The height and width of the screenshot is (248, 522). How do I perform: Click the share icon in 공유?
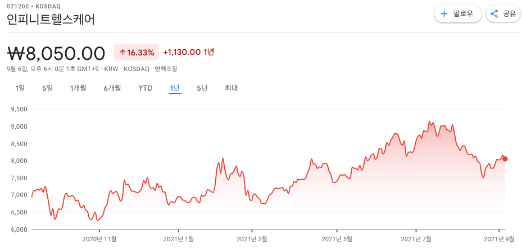[x=494, y=14]
